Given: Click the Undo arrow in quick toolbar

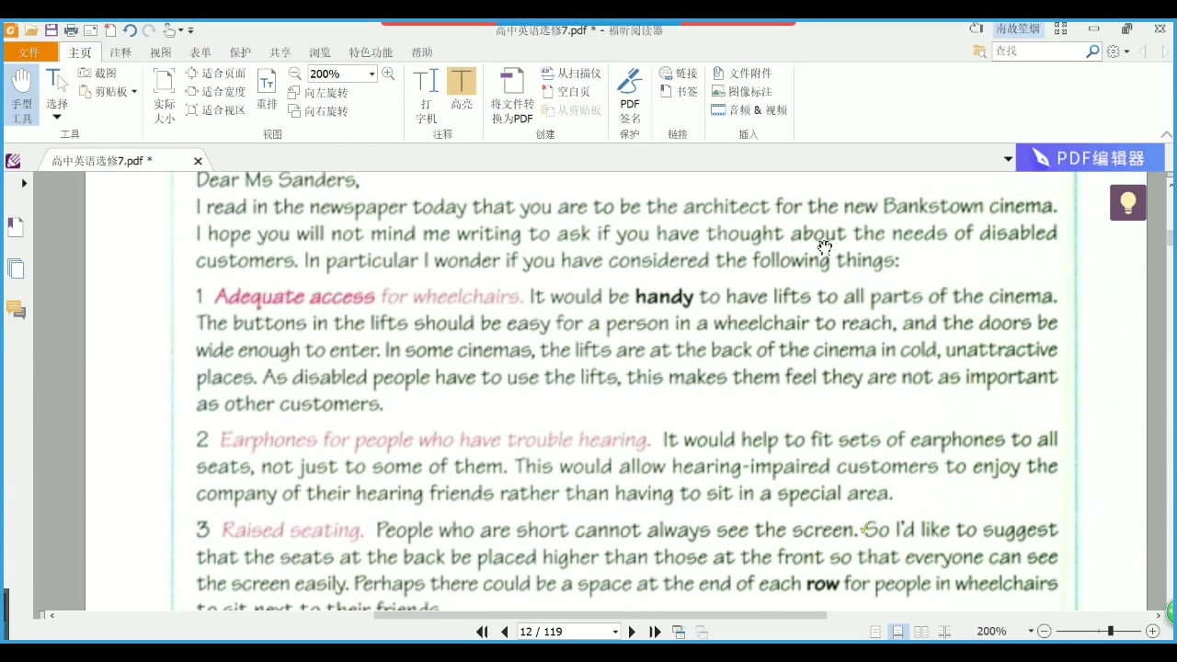Looking at the screenshot, I should tap(129, 30).
